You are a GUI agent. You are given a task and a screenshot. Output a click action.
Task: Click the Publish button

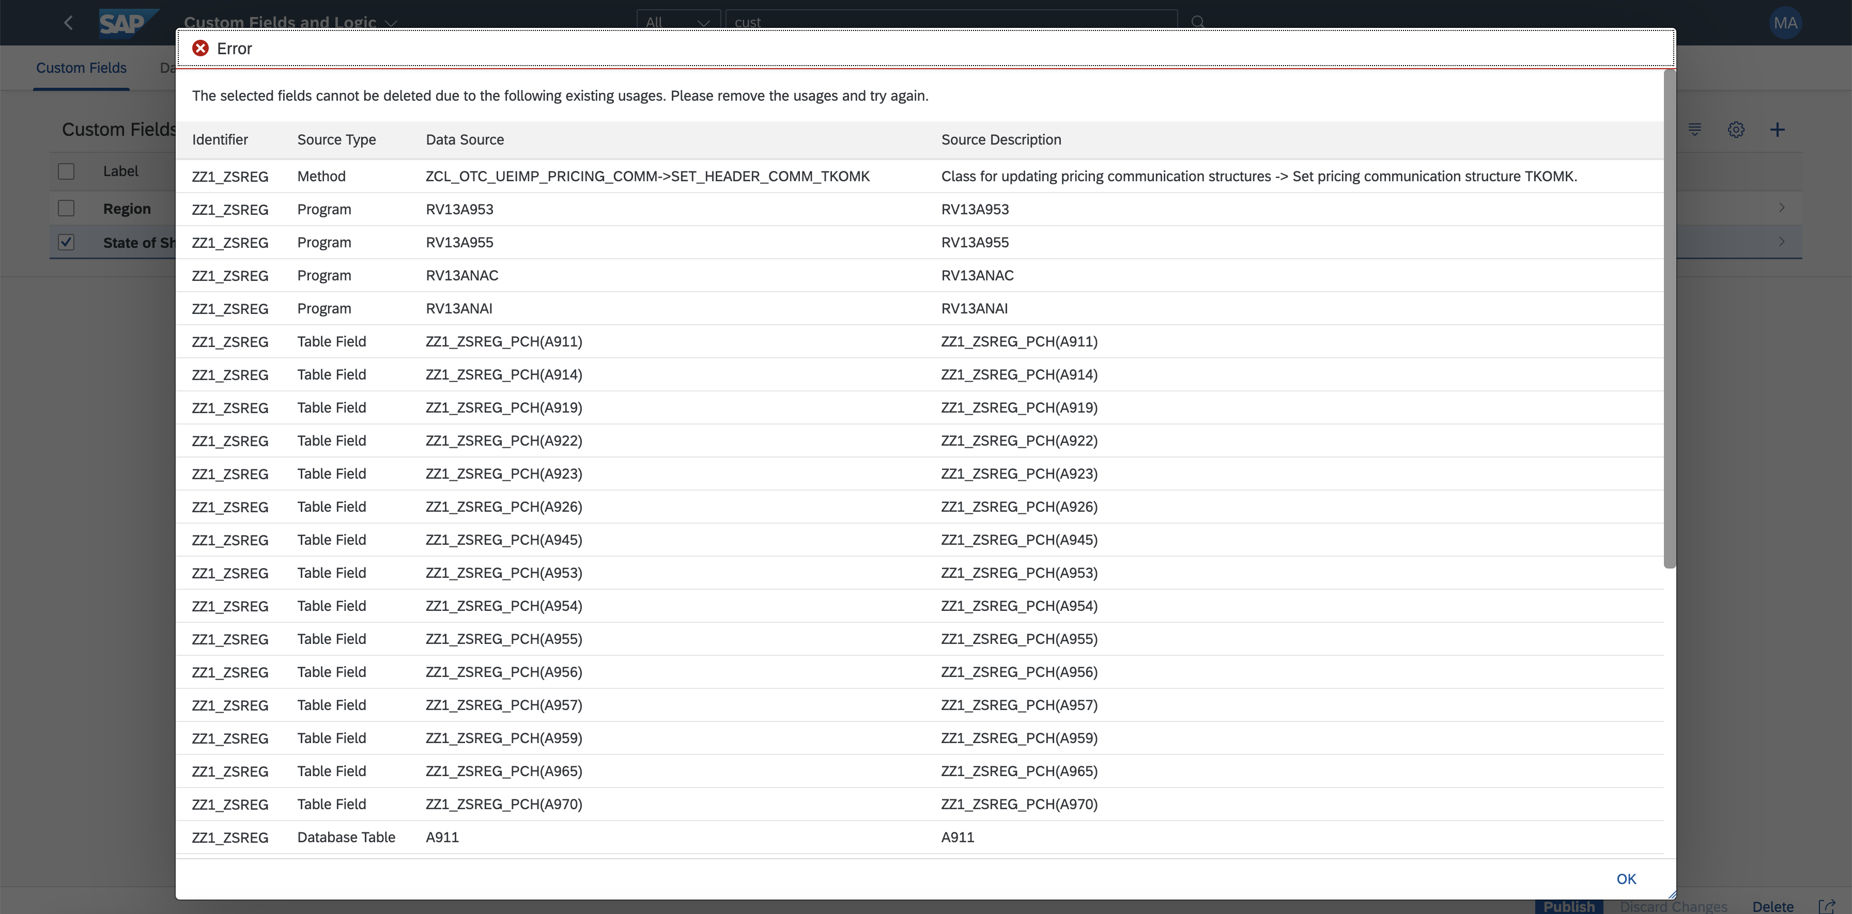[1569, 906]
